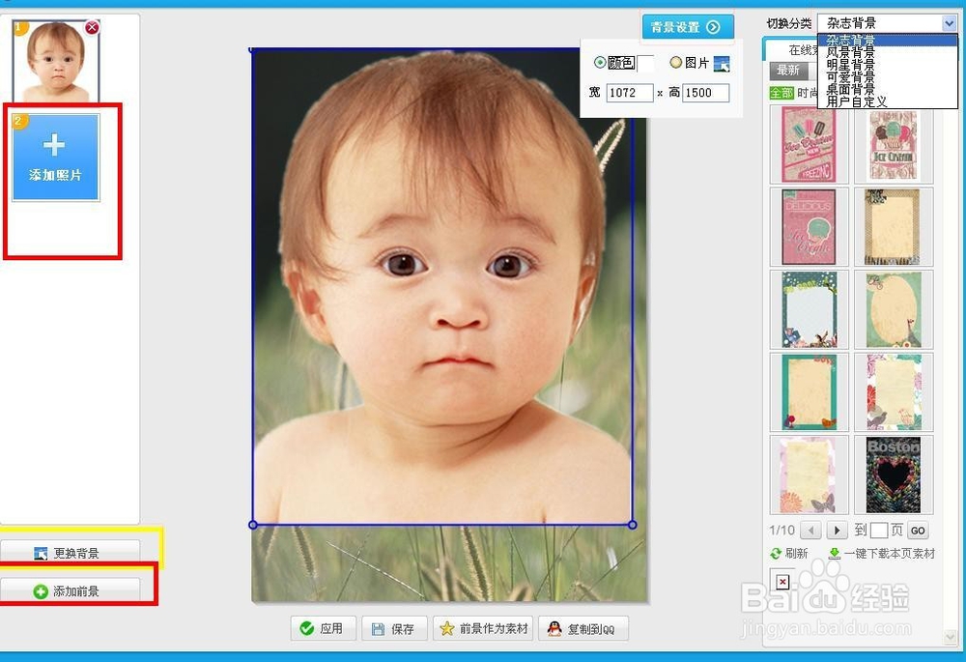
Task: Pick the pale pink butterfly background thumbnail
Action: [809, 475]
